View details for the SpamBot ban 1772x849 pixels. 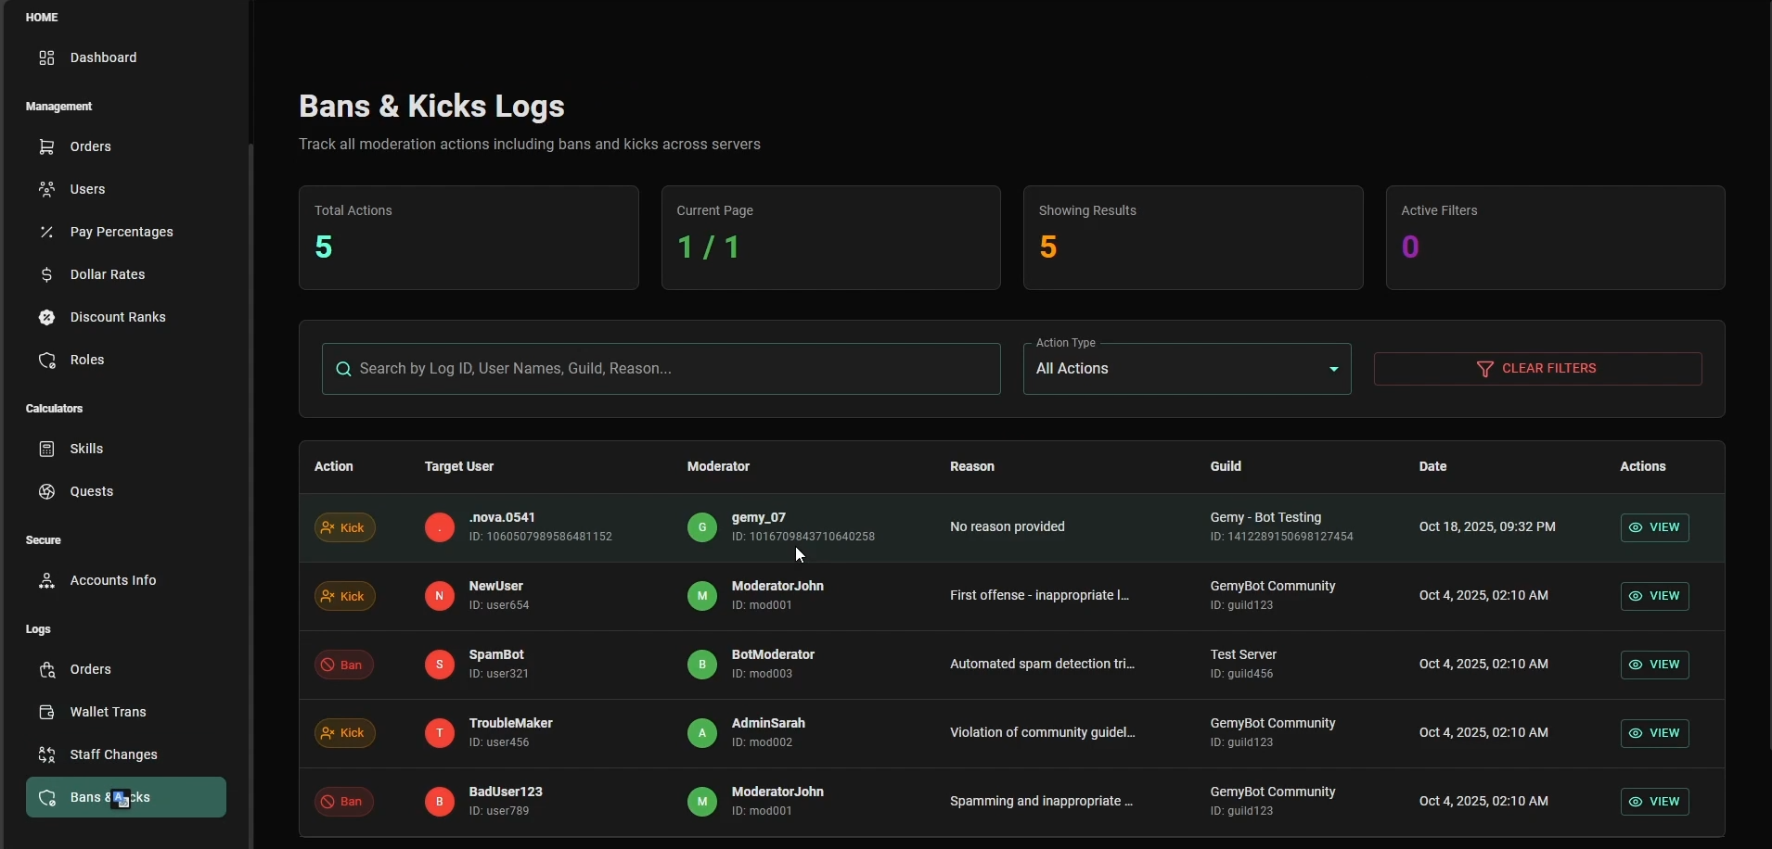1654,665
